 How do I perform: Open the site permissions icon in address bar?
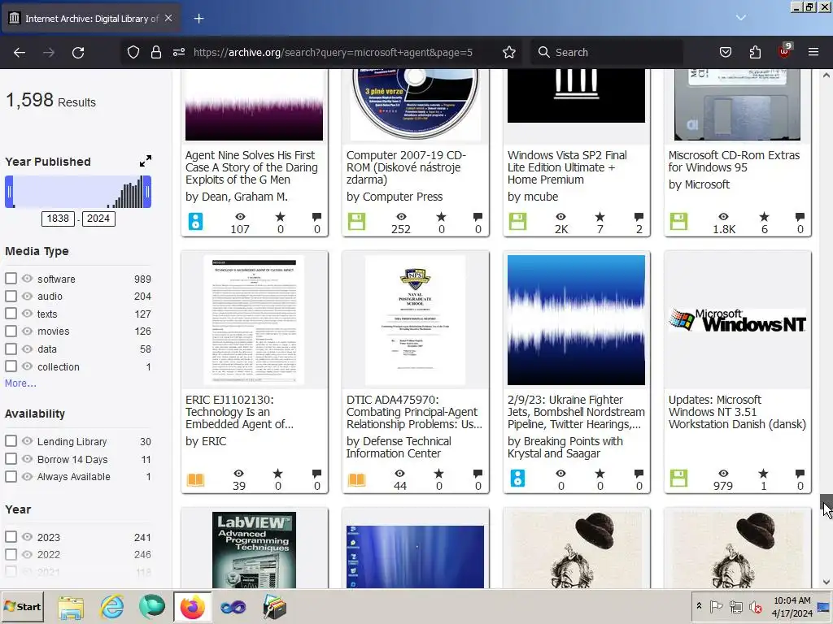(178, 52)
